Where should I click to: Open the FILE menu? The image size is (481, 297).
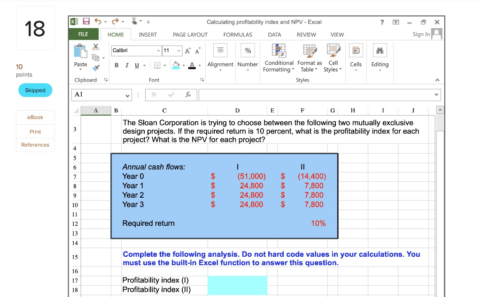pyautogui.click(x=83, y=34)
